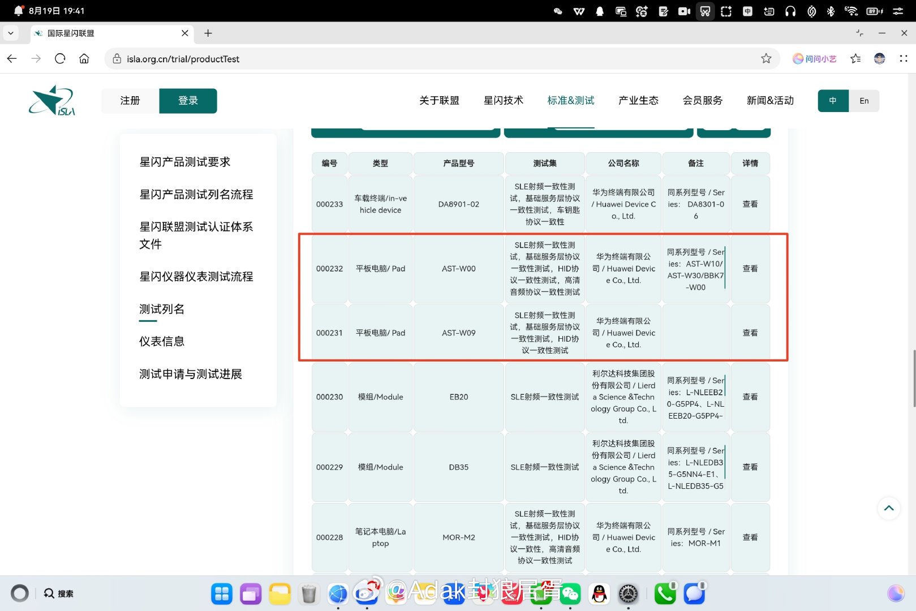
Task: View details (查看) for row 000228
Action: pos(750,537)
